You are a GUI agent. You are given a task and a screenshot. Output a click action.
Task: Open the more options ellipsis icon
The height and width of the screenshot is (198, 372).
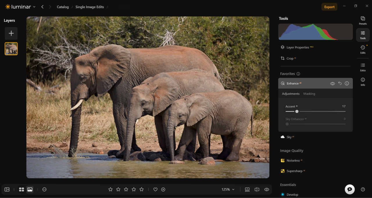44,189
